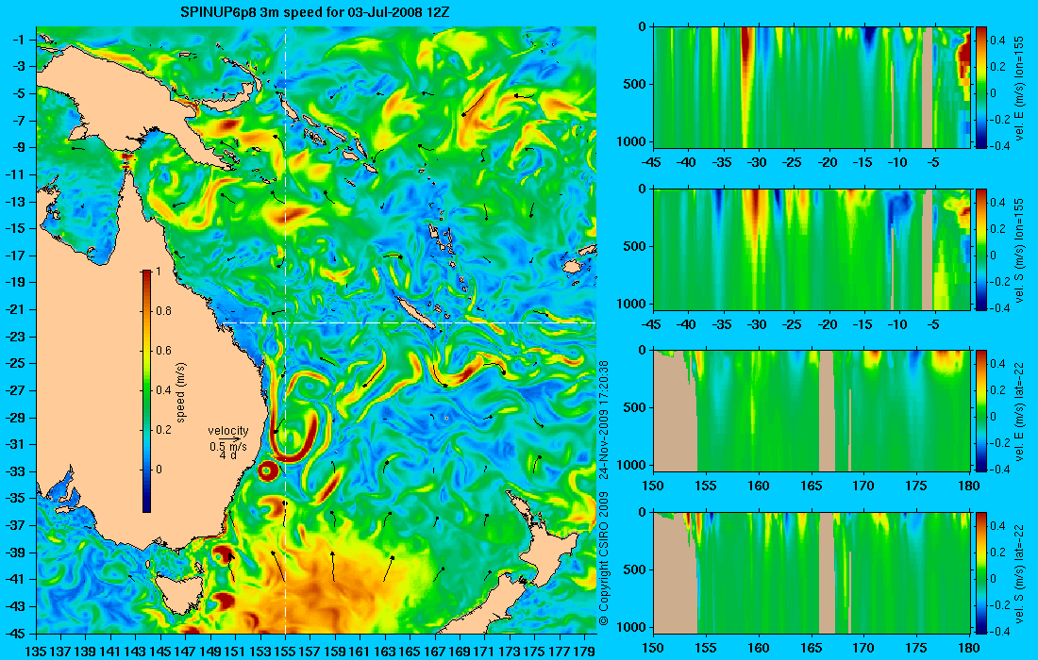This screenshot has width=1038, height=660.
Task: Click the colorbar of 'vel. E lon=155' plot
Action: tap(980, 88)
